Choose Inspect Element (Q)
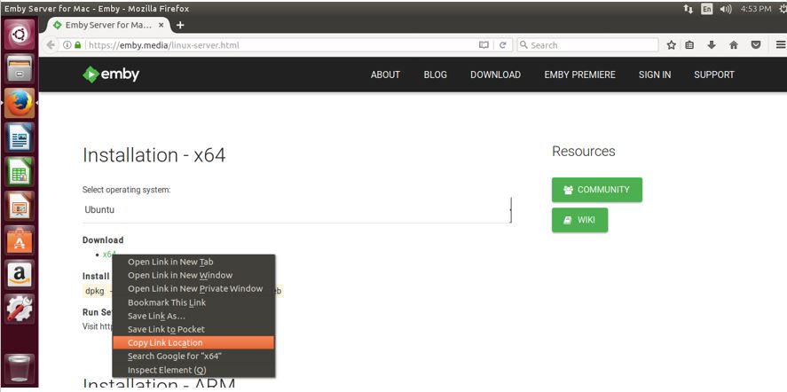787x392 pixels. click(193, 370)
